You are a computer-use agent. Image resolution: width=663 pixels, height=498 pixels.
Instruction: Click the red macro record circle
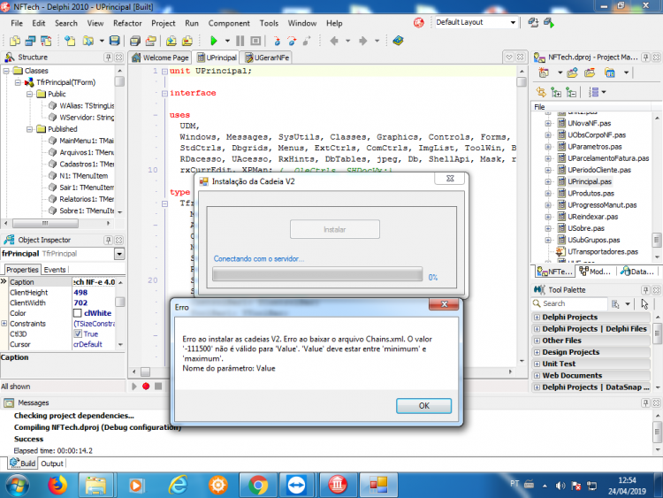tap(146, 387)
